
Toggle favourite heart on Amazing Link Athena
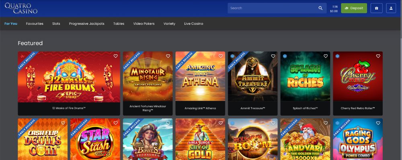(x=220, y=56)
